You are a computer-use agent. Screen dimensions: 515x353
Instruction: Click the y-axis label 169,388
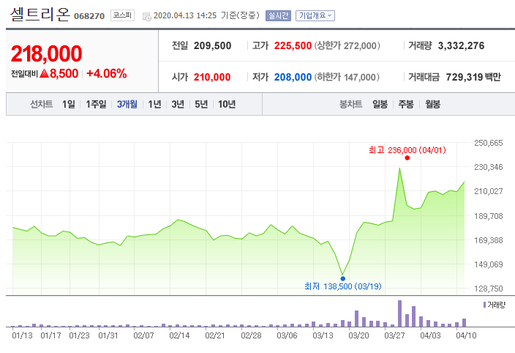point(489,240)
